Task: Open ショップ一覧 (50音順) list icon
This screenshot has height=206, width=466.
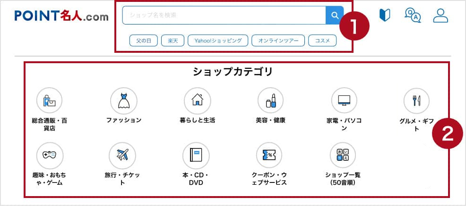Action: (x=343, y=155)
